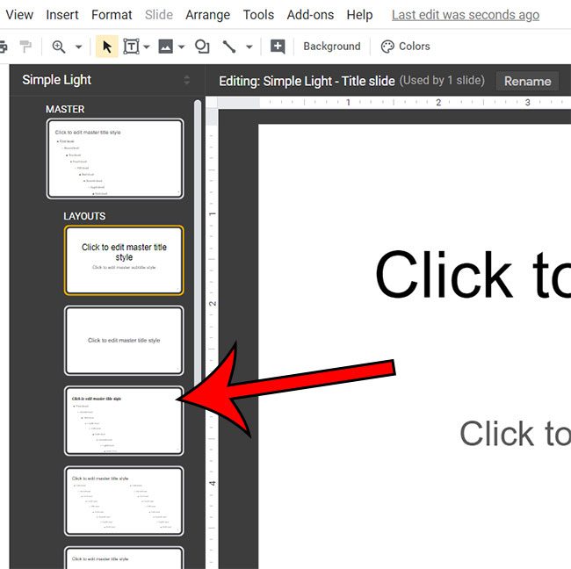This screenshot has width=571, height=569.
Task: Select the highlighted Title slide layout thumbnail
Action: (124, 259)
